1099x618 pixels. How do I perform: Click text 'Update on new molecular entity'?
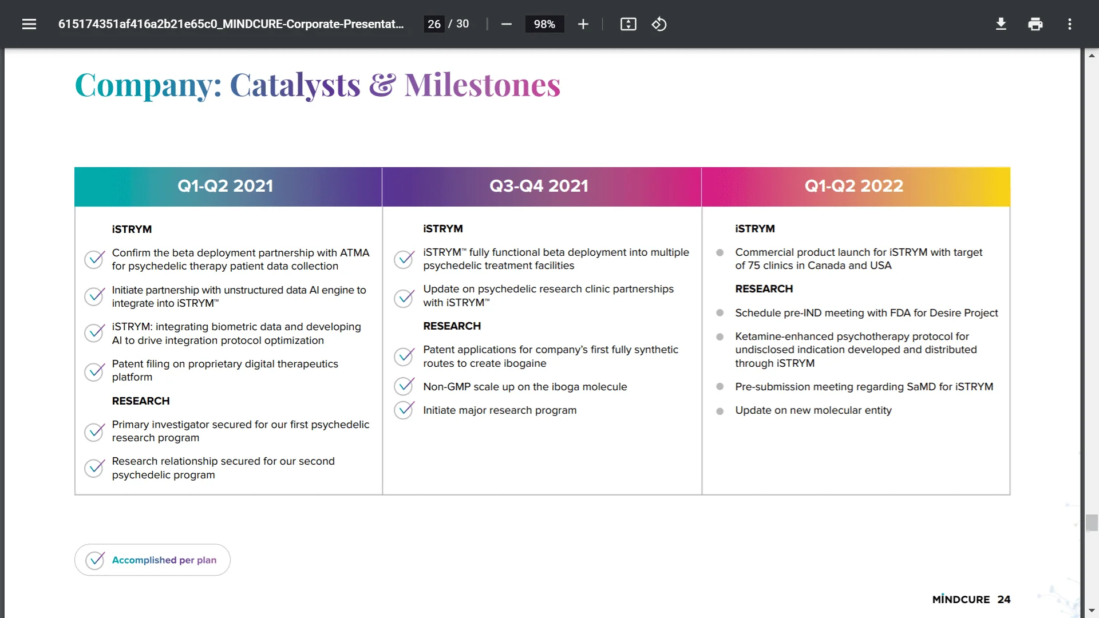[813, 410]
